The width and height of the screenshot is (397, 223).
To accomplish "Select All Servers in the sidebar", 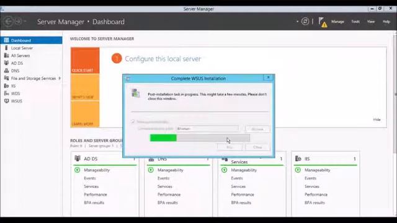I will click(x=31, y=55).
